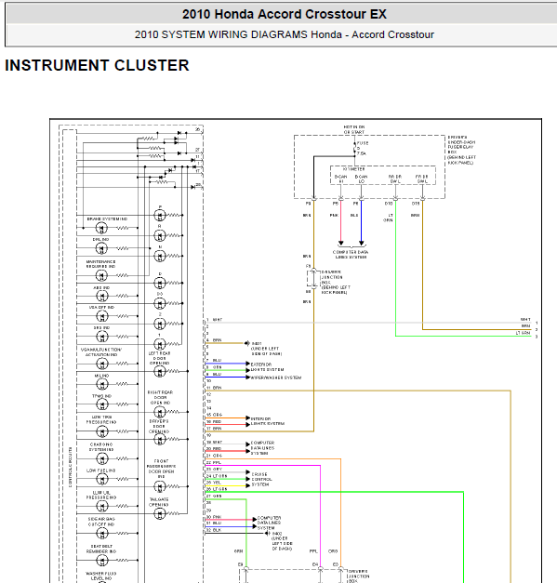Image resolution: width=557 pixels, height=583 pixels.
Task: Click the Charging System indicator lamp symbol
Action: click(102, 458)
